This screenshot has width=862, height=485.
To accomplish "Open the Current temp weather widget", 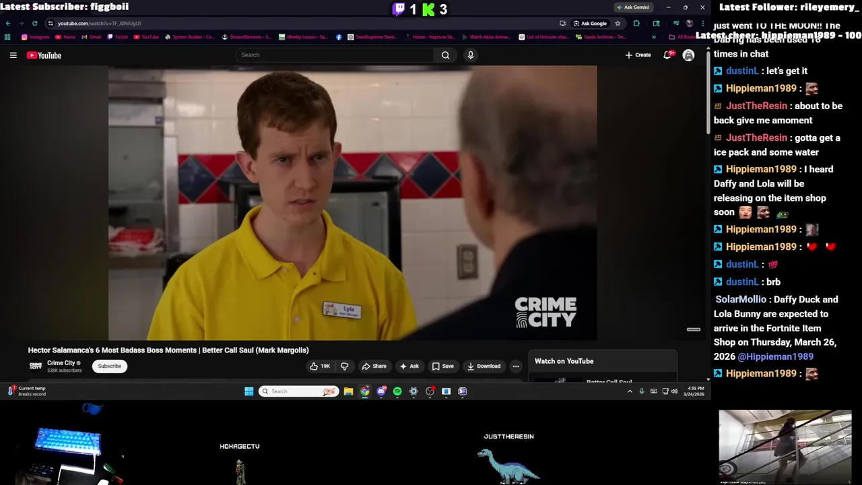I will [27, 391].
